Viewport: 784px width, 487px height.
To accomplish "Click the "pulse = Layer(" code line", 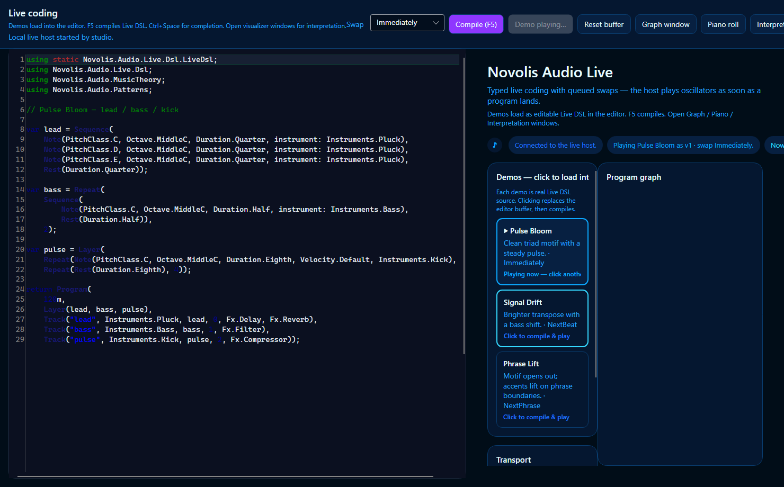I will coord(66,250).
